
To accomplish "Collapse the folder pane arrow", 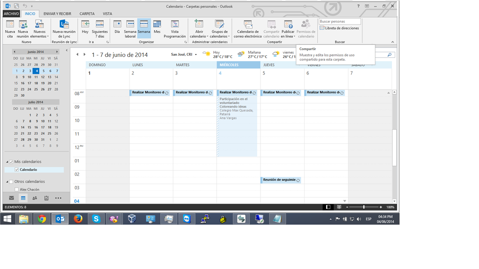I will [x=66, y=51].
